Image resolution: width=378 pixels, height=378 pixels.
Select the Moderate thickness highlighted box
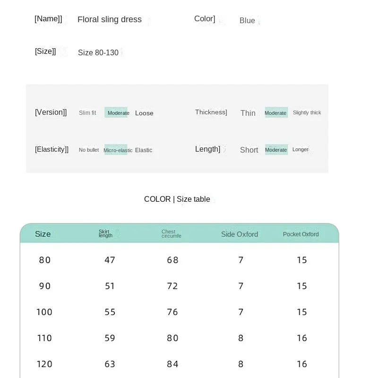point(276,112)
